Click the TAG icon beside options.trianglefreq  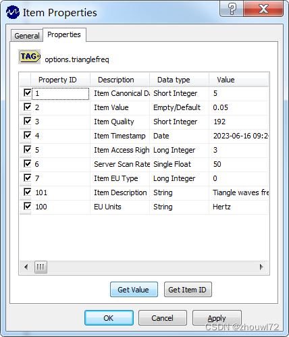pyautogui.click(x=29, y=57)
